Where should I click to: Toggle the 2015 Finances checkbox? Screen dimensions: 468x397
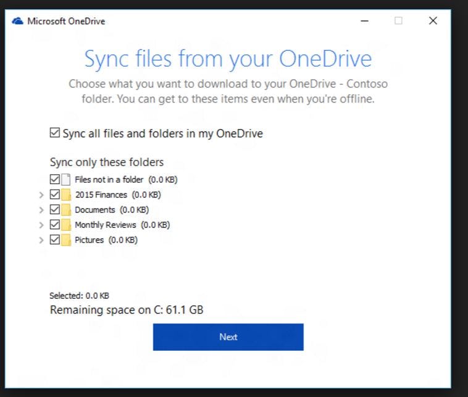55,194
